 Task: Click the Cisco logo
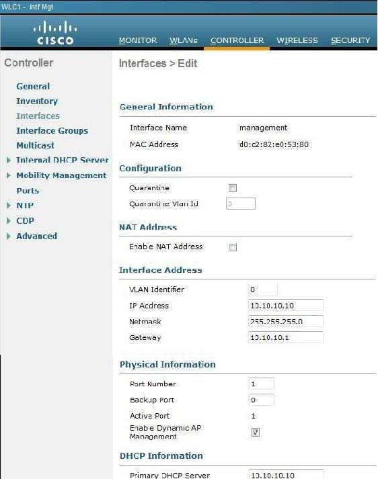click(x=55, y=33)
